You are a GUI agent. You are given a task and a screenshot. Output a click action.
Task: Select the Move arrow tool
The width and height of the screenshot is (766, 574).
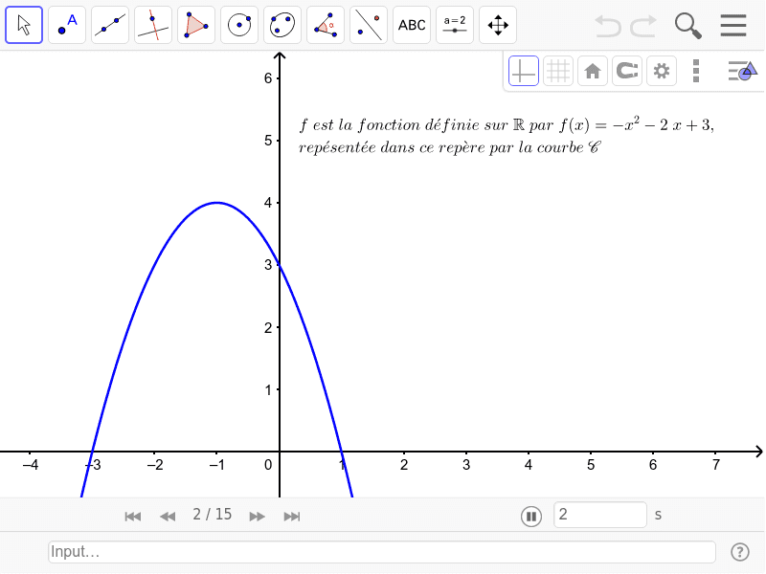click(24, 25)
